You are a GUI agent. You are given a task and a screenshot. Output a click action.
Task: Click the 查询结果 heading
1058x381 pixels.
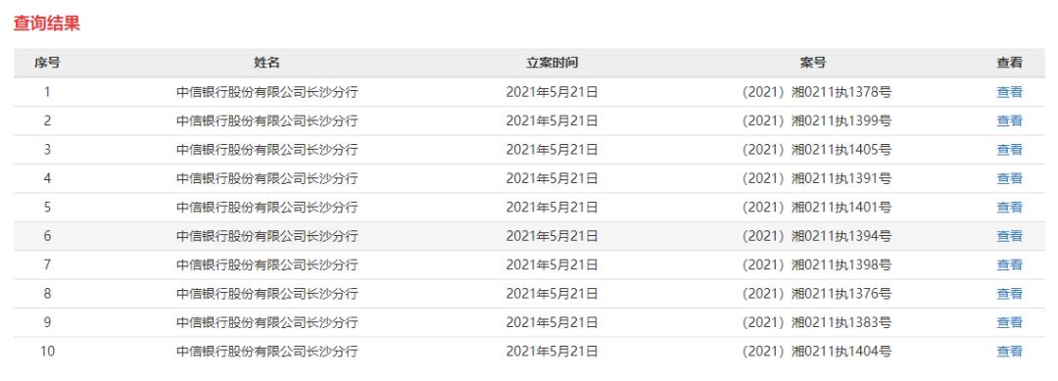[47, 23]
